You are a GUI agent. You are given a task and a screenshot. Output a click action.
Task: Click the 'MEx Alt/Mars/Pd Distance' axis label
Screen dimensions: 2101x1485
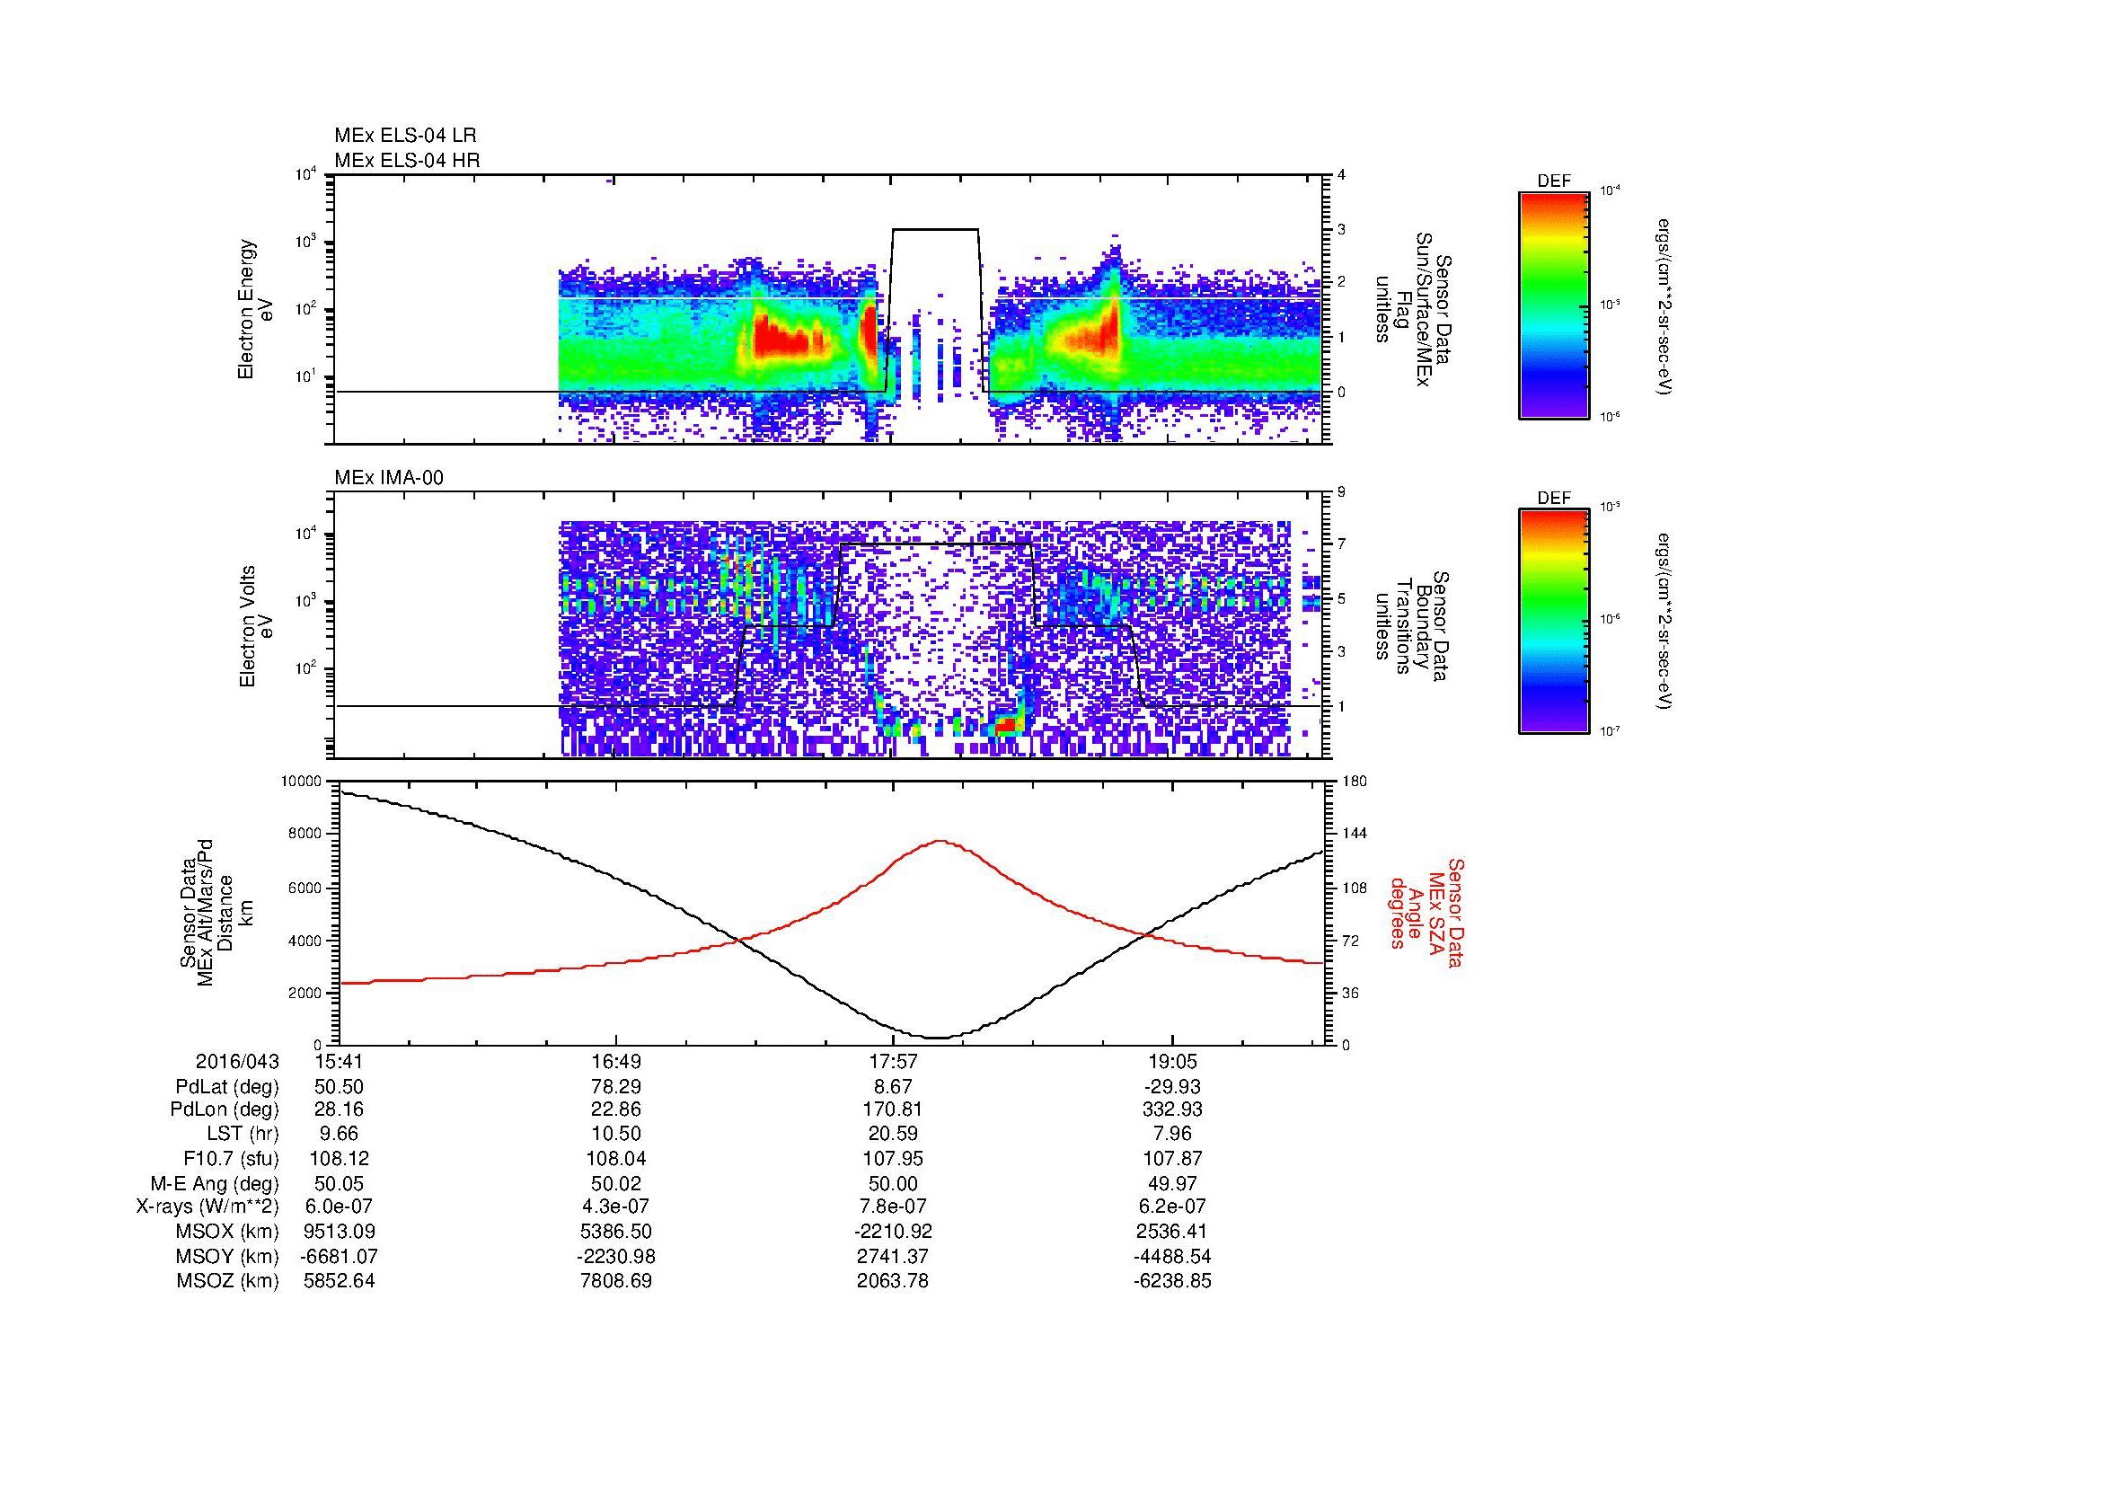(215, 912)
